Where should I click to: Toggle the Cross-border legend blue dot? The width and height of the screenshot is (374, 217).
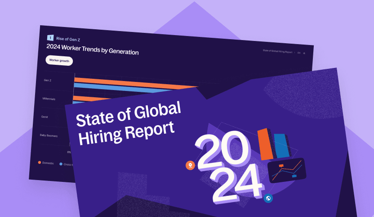point(61,164)
